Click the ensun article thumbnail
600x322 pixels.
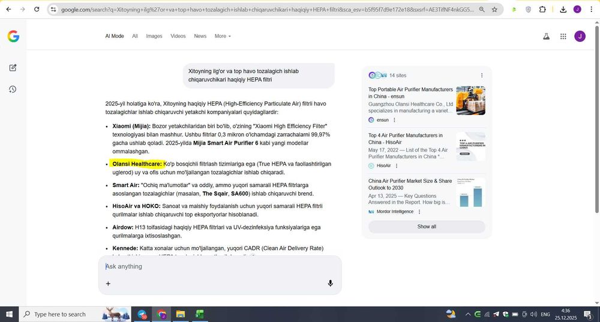[x=470, y=101]
